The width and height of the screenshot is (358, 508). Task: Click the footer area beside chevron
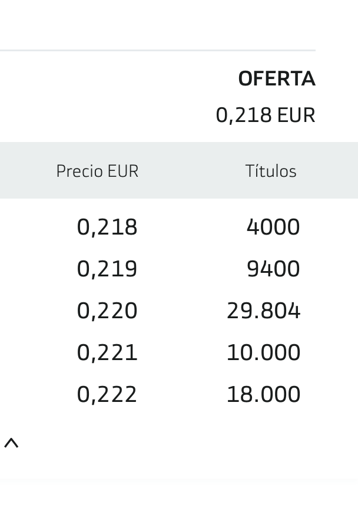pos(188,443)
